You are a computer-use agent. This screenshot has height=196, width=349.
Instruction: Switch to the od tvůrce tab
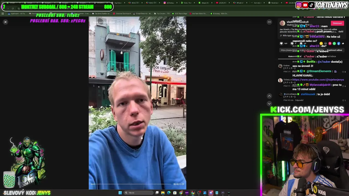pos(331,56)
